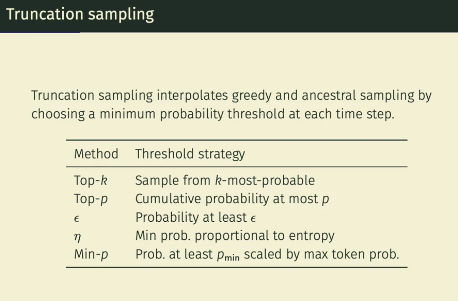Click the "Top-p" method cell

point(91,199)
